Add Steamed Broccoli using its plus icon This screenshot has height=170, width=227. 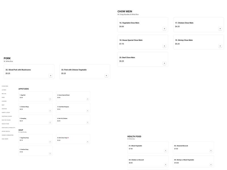211,150
